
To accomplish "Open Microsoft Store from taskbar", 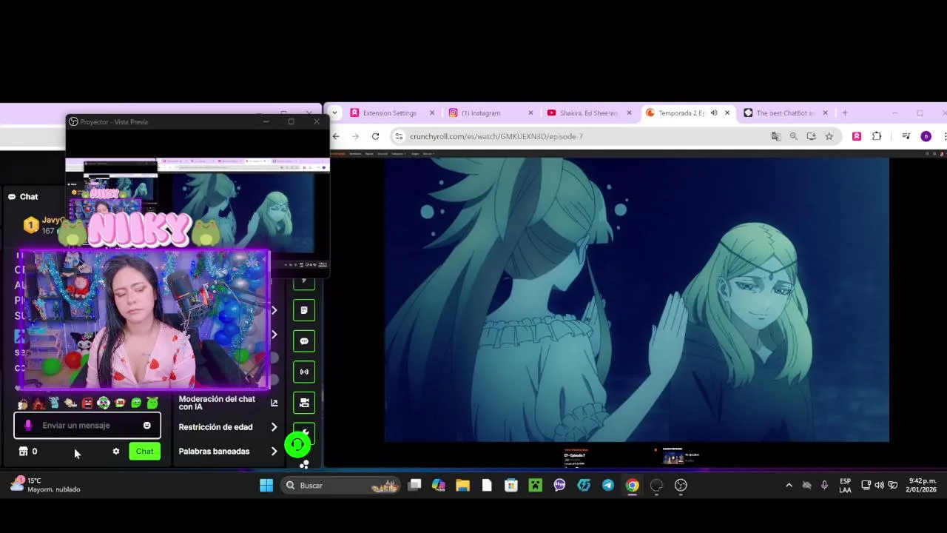I will [511, 486].
